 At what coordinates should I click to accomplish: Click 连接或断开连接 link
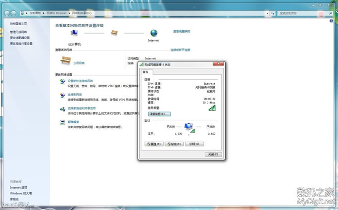(x=180, y=50)
